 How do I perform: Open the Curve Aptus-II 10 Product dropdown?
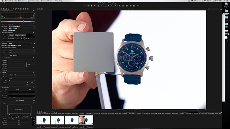point(22,28)
